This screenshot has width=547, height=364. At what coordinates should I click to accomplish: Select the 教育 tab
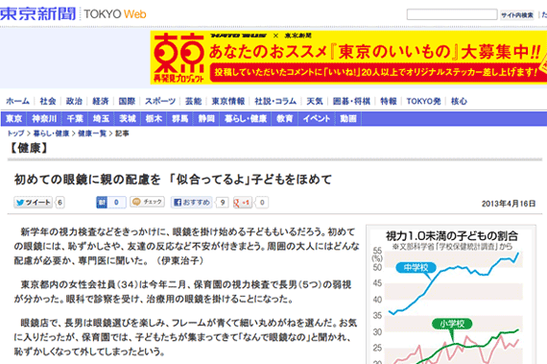(x=285, y=119)
